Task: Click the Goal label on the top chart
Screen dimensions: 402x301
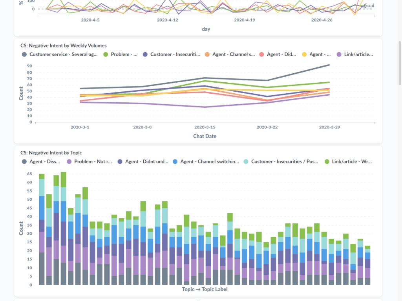Action: pyautogui.click(x=369, y=5)
